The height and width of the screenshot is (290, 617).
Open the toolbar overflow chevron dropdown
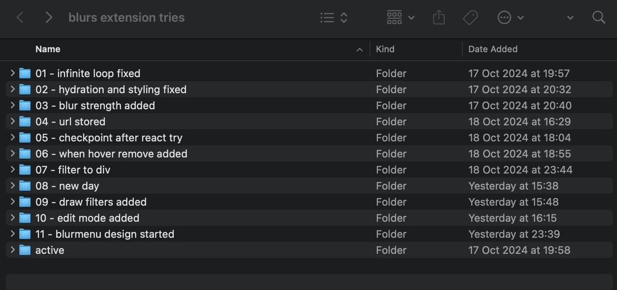[570, 18]
